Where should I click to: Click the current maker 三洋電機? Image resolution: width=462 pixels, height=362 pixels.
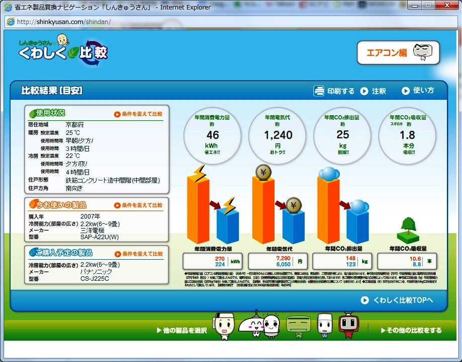coord(92,230)
